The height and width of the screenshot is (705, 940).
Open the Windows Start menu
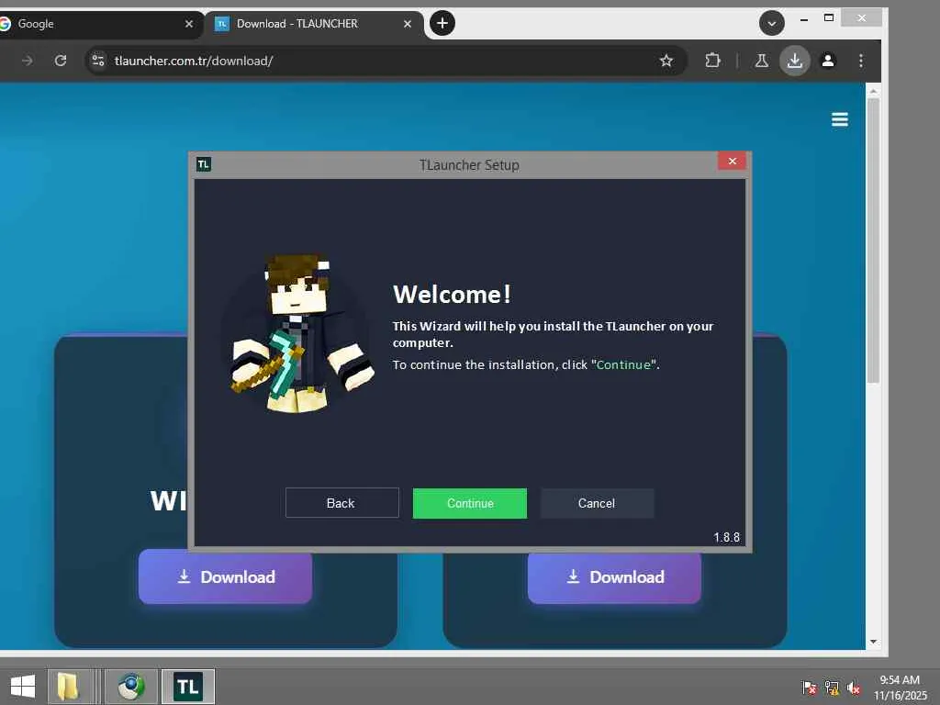point(23,687)
